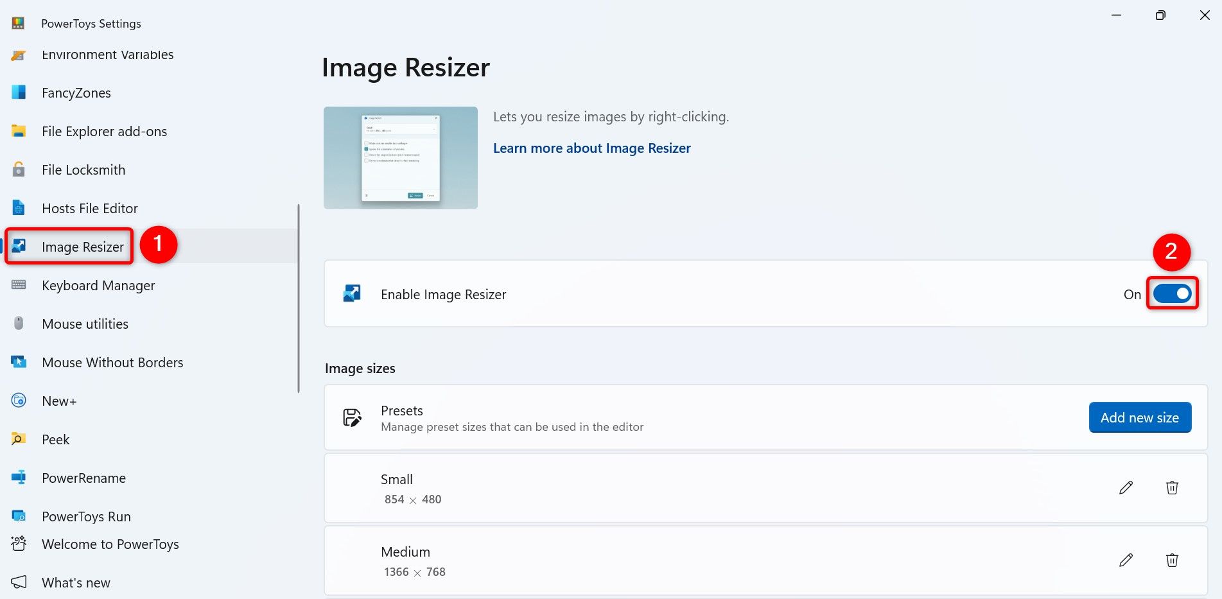Click the Mouse utilities icon
The width and height of the screenshot is (1222, 599).
19,324
